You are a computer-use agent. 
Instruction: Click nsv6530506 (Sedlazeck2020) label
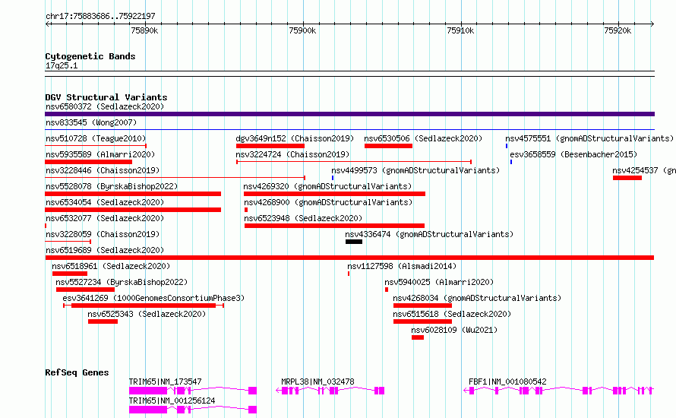click(x=423, y=138)
